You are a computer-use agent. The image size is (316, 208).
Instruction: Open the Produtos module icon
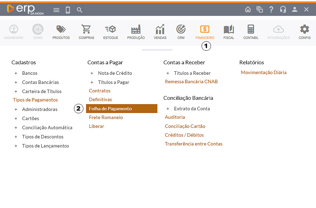click(61, 32)
